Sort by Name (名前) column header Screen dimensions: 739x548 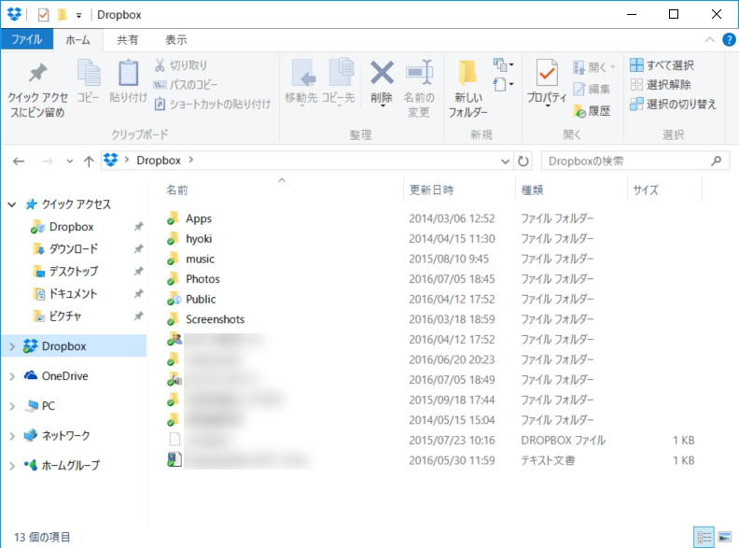[x=176, y=190]
